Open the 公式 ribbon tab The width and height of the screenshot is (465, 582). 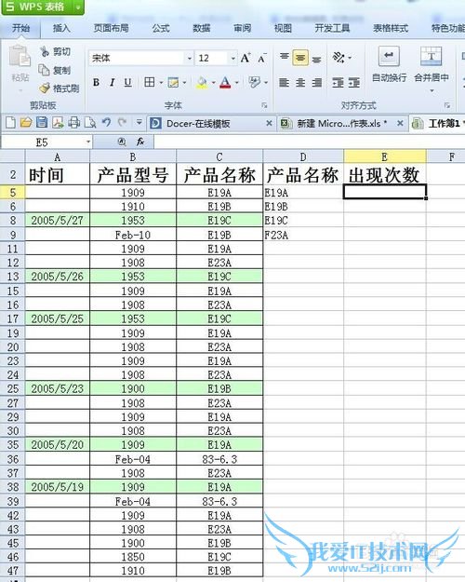tap(161, 28)
